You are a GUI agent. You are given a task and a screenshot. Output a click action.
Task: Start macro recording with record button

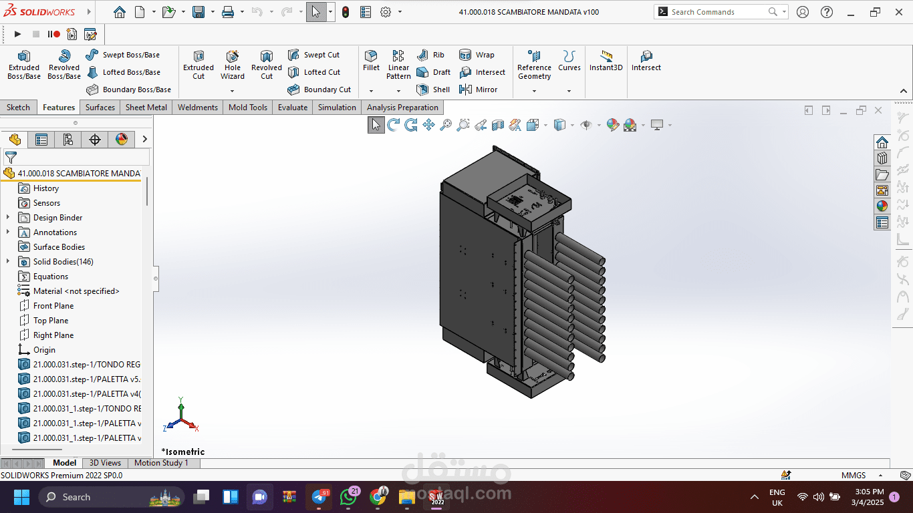(54, 34)
